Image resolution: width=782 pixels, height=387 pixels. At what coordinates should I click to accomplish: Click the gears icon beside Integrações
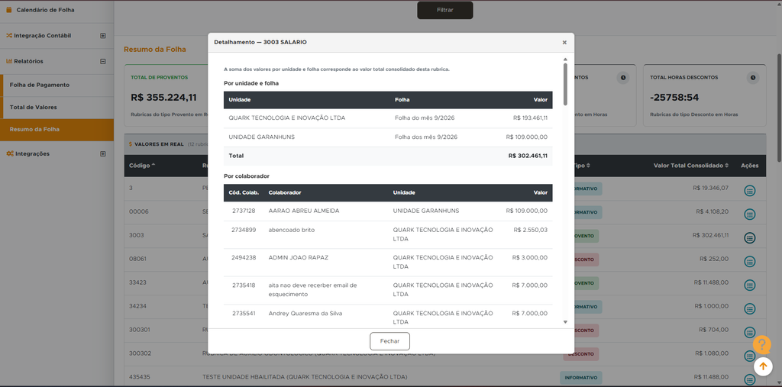coord(9,153)
